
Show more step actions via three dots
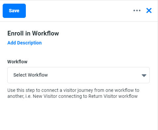click(x=137, y=11)
